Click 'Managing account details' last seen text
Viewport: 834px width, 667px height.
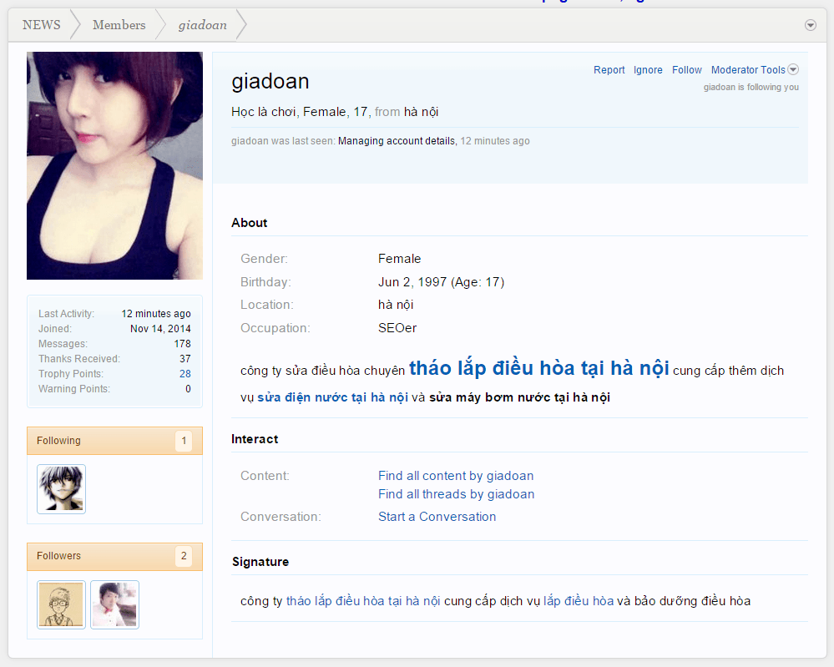click(x=397, y=141)
